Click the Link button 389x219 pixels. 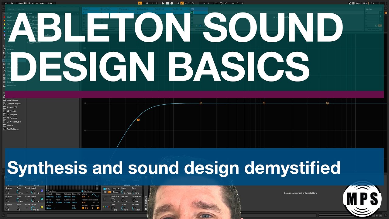pyautogui.click(x=6, y=3)
